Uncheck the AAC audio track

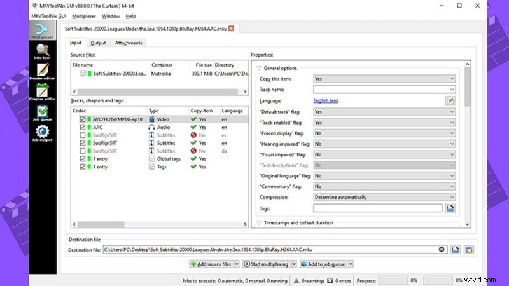pos(82,127)
